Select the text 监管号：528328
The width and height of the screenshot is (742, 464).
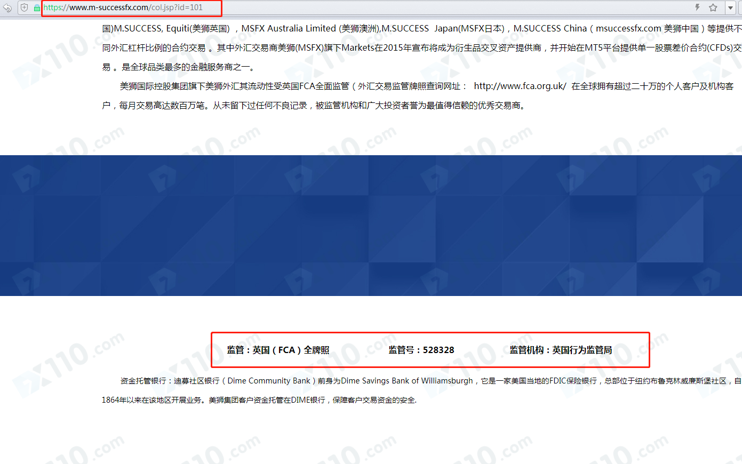[421, 350]
